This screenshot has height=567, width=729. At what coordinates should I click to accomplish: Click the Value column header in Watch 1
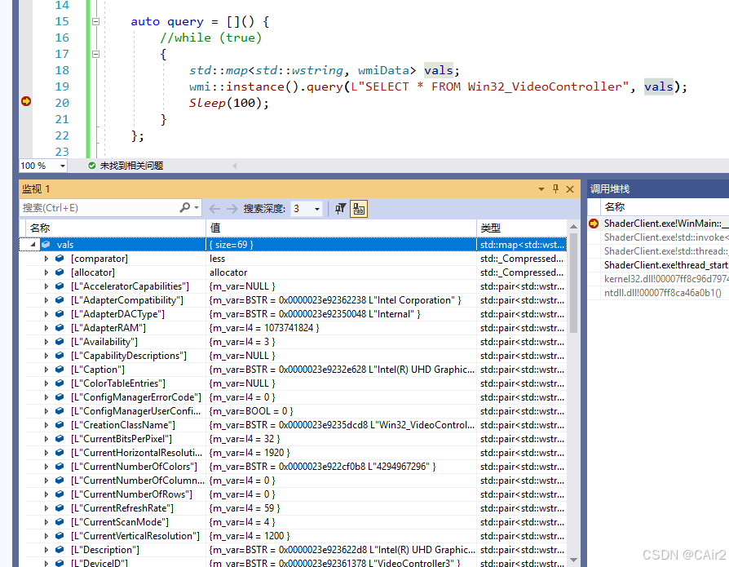341,228
